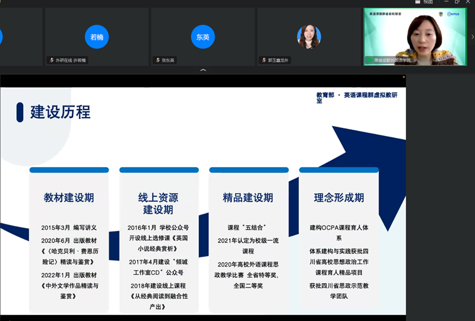The height and width of the screenshot is (321, 475).
Task: Click the blue 若楠 avatar circle
Action: coord(97,37)
